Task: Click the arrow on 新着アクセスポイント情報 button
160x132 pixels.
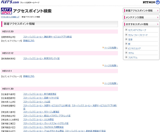Action: pos(158,10)
